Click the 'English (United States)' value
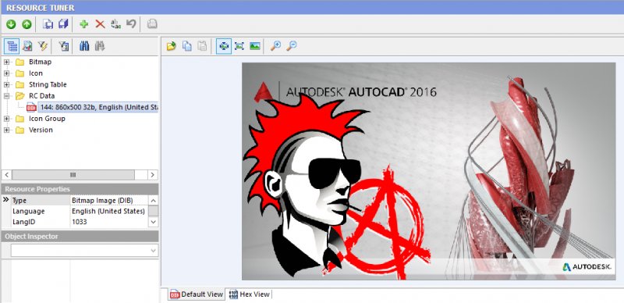Viewport: 624px width, 303px height. click(x=108, y=212)
